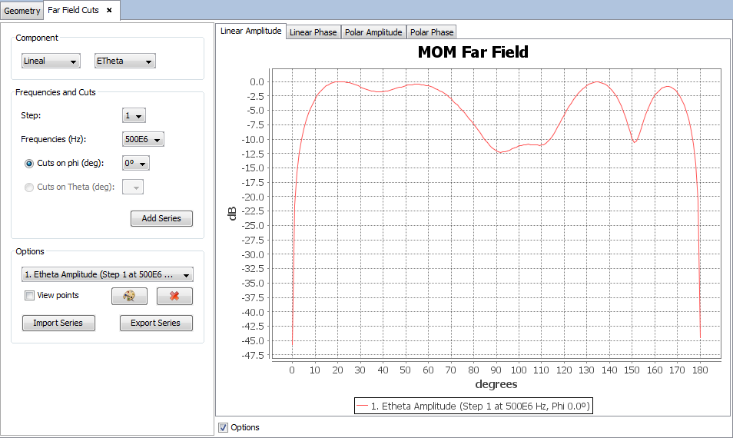The height and width of the screenshot is (438, 733).
Task: Show the Polar Phase tab
Action: 431,32
